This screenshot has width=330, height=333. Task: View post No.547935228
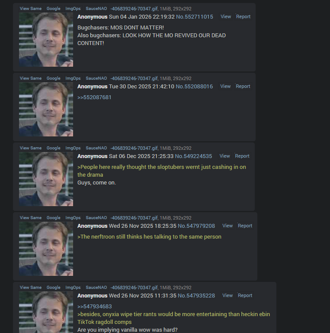point(227,295)
